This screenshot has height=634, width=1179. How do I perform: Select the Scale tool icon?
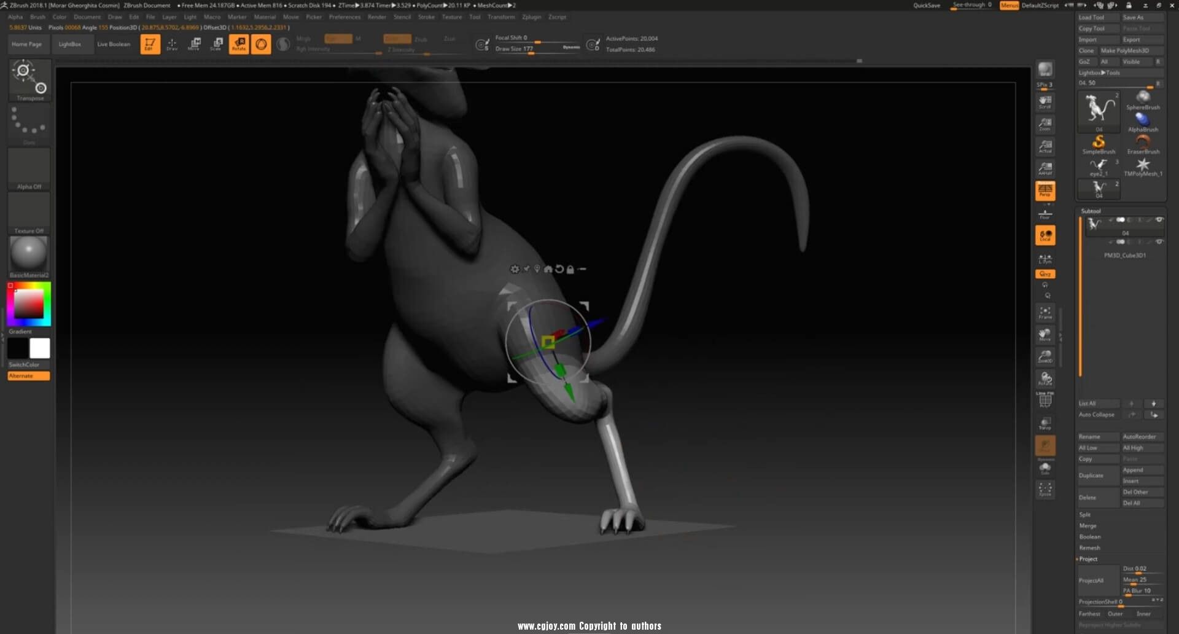pos(216,44)
